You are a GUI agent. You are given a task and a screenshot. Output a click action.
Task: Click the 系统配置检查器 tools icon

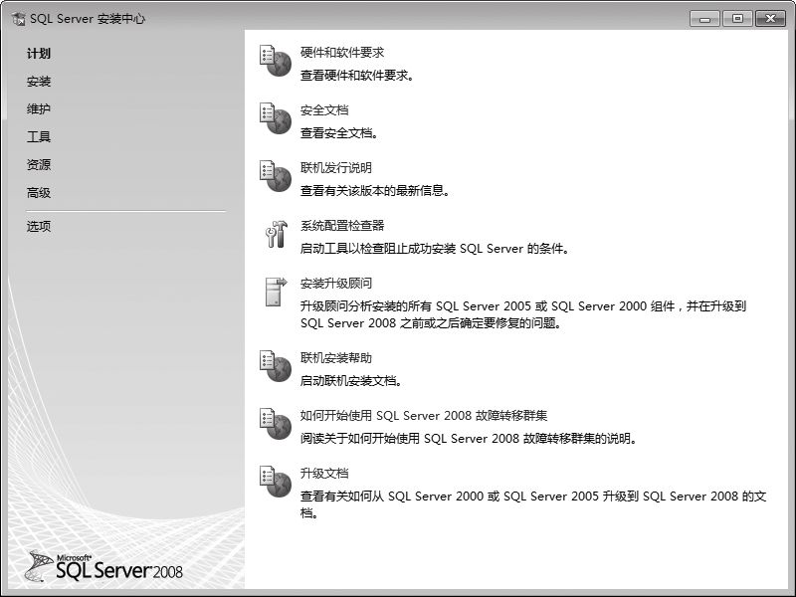click(276, 234)
